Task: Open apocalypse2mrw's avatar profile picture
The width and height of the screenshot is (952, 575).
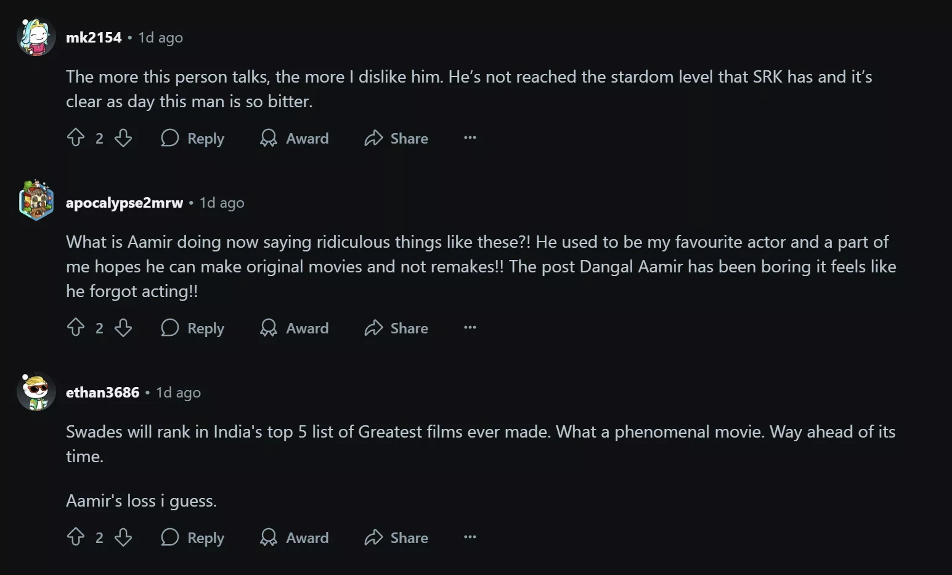Action: coord(36,200)
